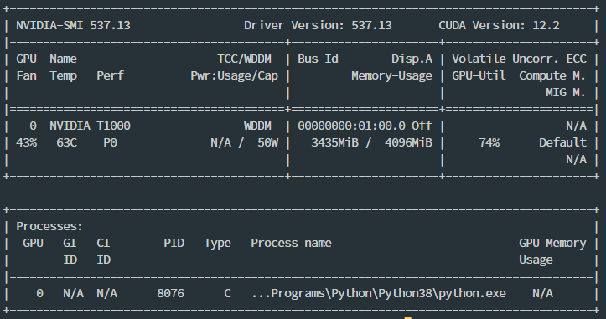606x319 pixels.
Task: Click the Processes: section heading
Action: [49, 226]
